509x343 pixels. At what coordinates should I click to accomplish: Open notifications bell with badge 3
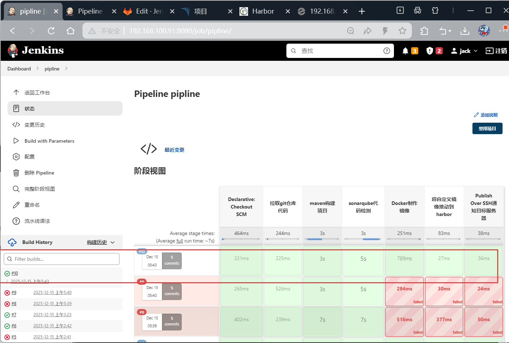click(410, 51)
